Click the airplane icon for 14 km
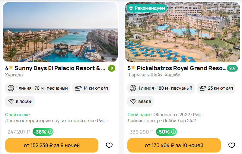Viewport: 242px width, 154px height. [x=78, y=88]
